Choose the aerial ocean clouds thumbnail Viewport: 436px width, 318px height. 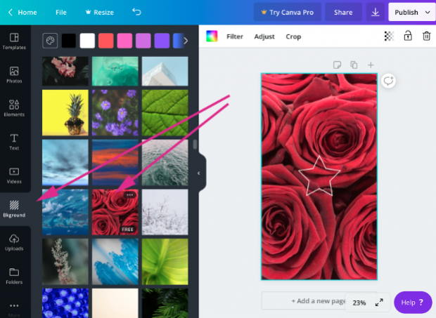point(65,212)
